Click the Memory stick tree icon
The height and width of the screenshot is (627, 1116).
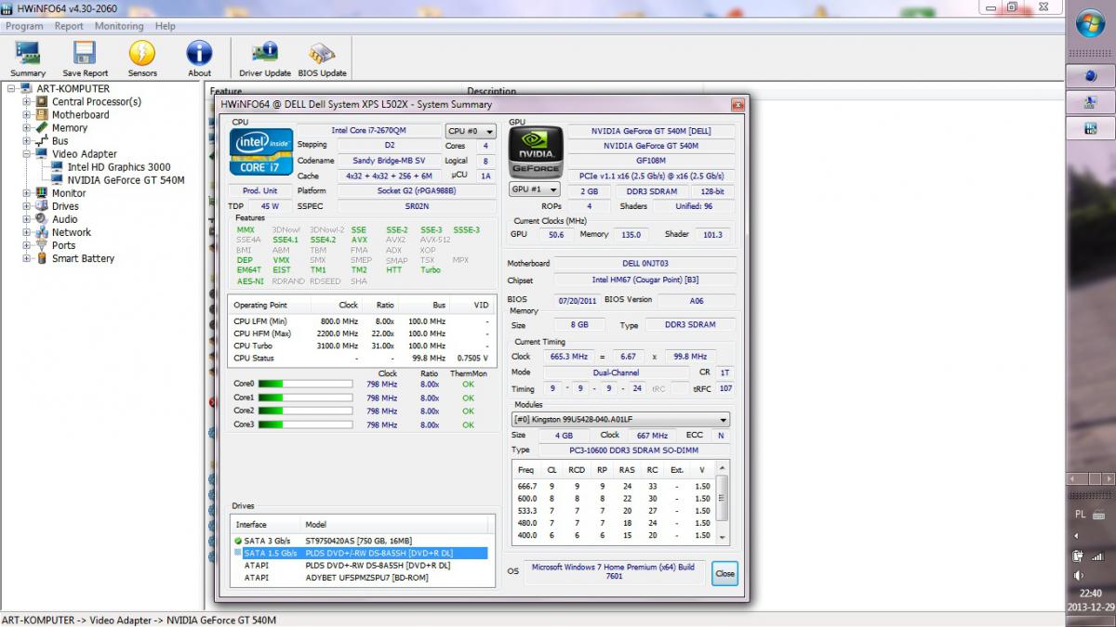tap(42, 128)
